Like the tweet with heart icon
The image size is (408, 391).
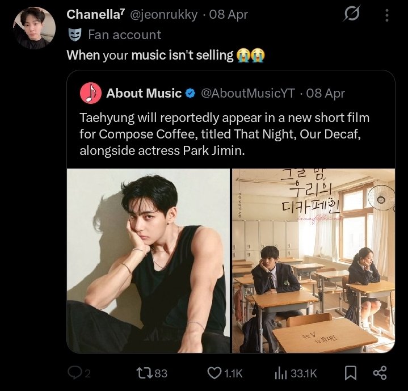pos(214,373)
